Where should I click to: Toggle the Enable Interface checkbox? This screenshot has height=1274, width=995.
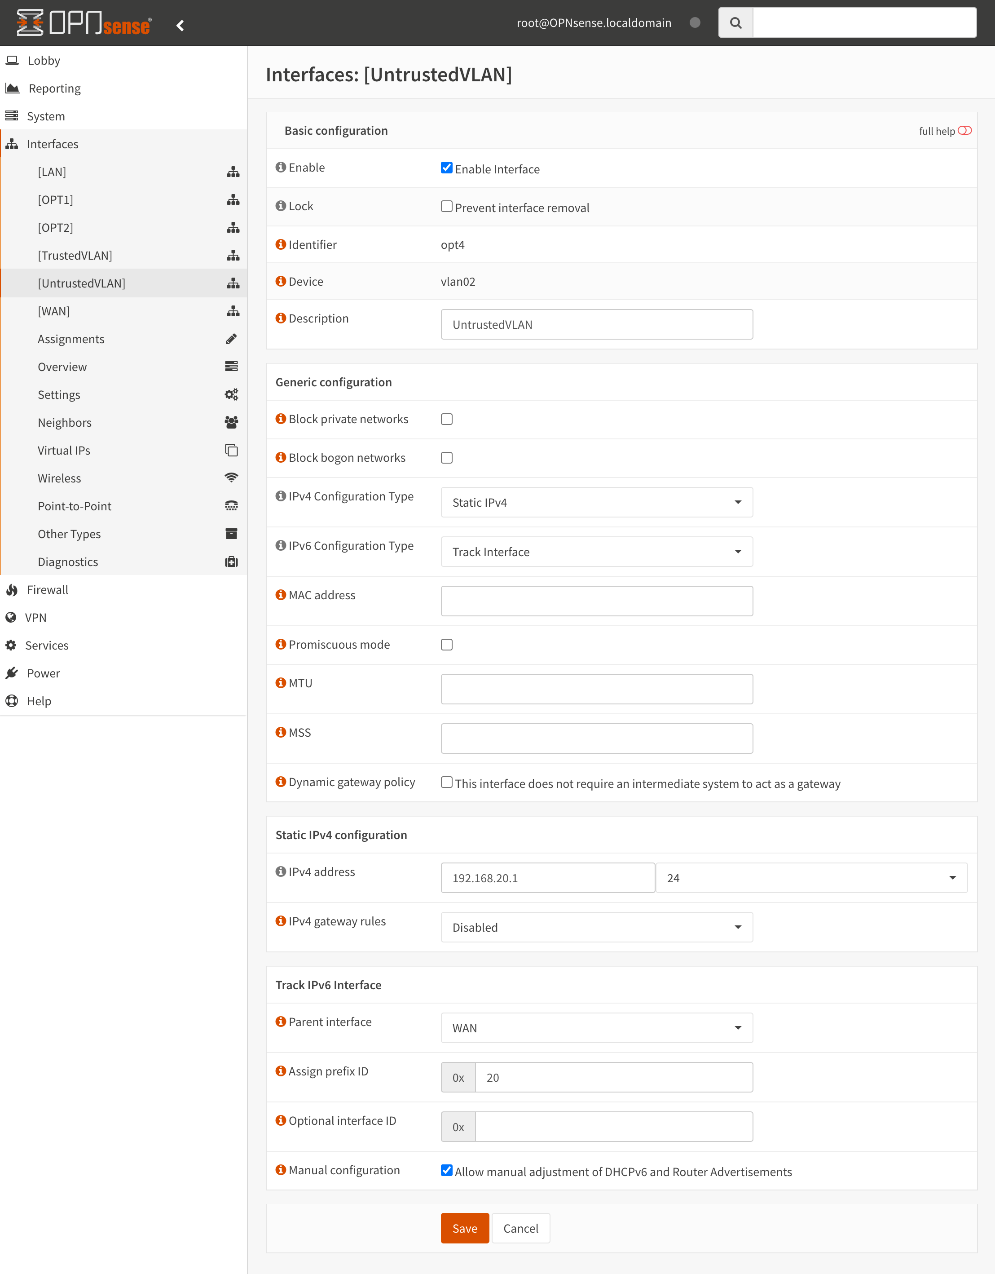pos(446,168)
